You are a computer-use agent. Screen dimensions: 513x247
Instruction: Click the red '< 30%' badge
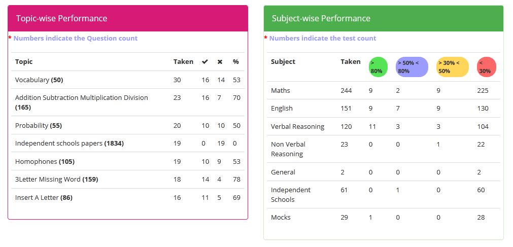tap(487, 67)
